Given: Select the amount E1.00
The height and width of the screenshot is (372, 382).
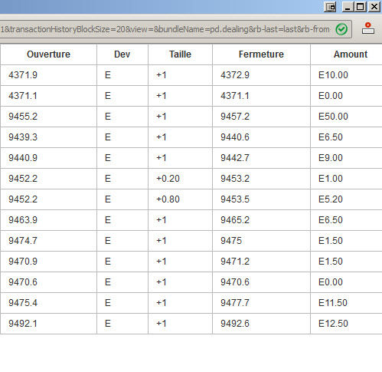Looking at the screenshot, I should [x=331, y=179].
